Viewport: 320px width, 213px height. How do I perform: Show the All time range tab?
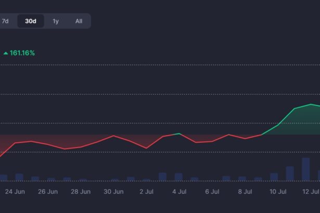(79, 21)
